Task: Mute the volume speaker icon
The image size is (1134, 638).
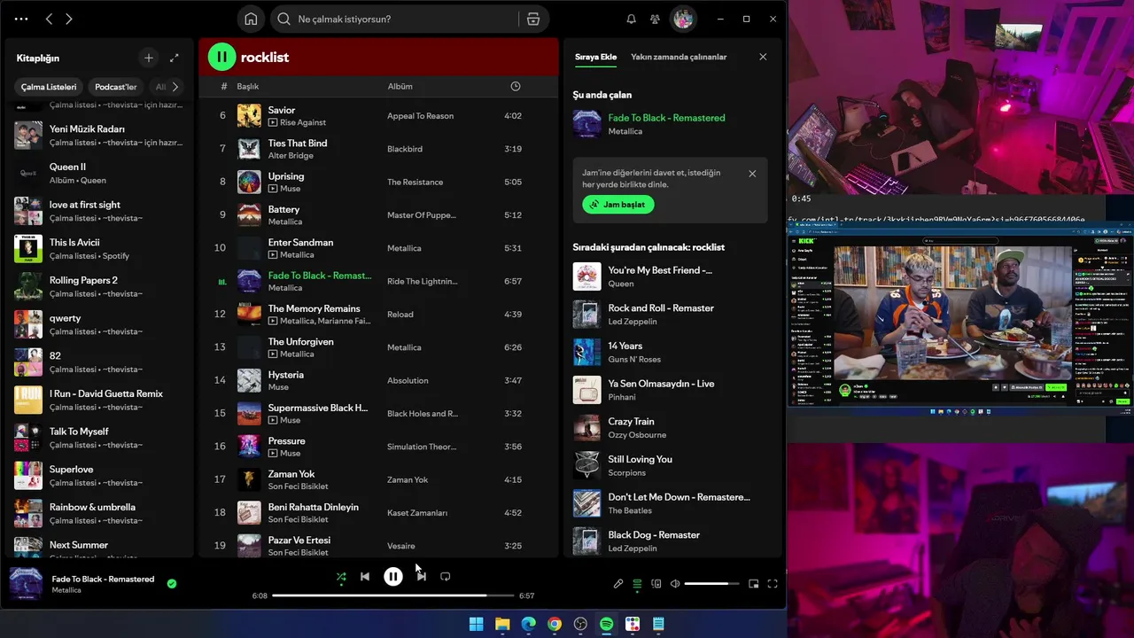Action: (x=675, y=584)
